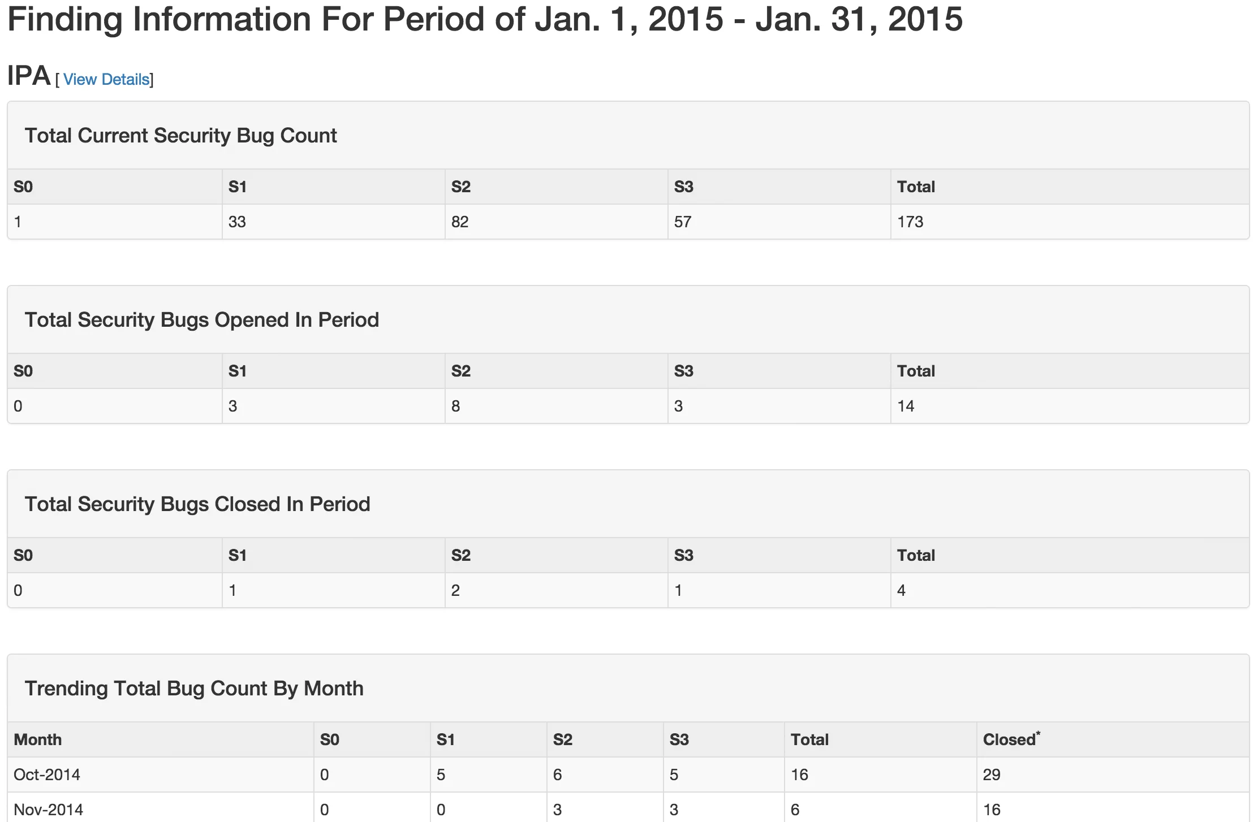Click the Total Security Bugs Closed In Period heading

(197, 504)
